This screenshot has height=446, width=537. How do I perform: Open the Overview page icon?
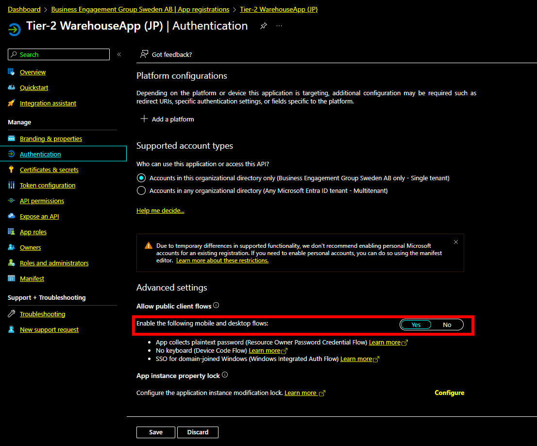point(12,72)
